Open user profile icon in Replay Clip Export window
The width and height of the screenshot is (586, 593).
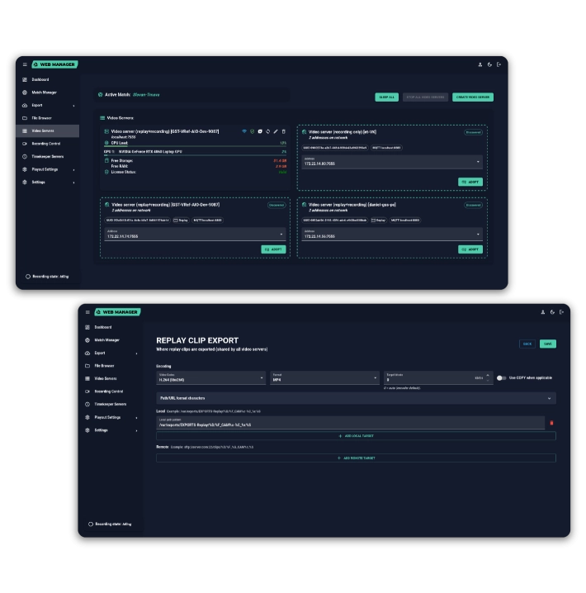[x=543, y=312]
